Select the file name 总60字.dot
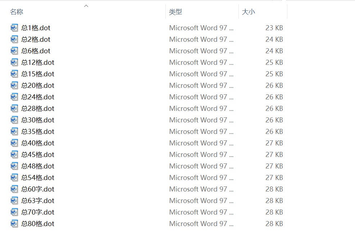This screenshot has width=355, height=234. 38,189
